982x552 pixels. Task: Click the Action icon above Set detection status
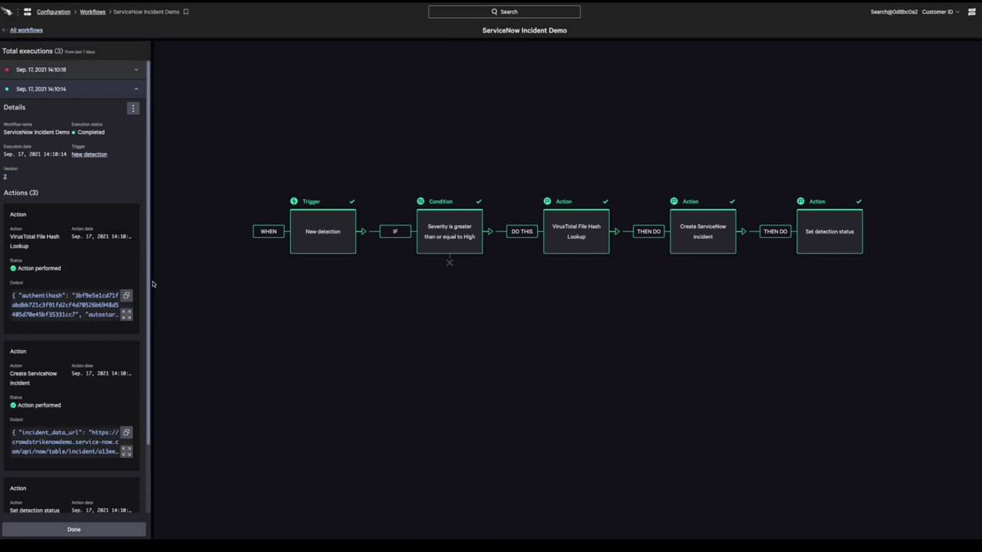[x=801, y=201]
